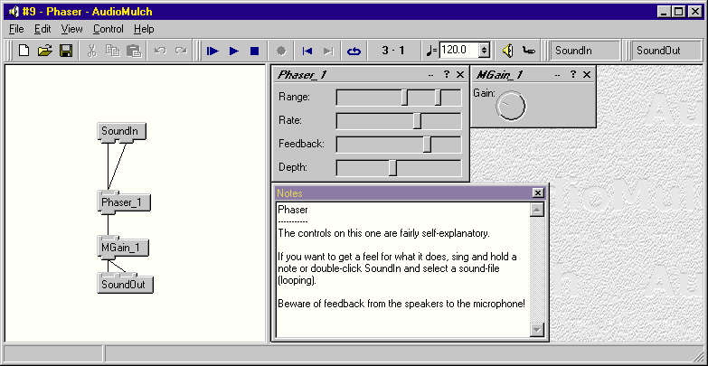Click the Phaser_1 panel title
The image size is (708, 366).
pyautogui.click(x=302, y=75)
